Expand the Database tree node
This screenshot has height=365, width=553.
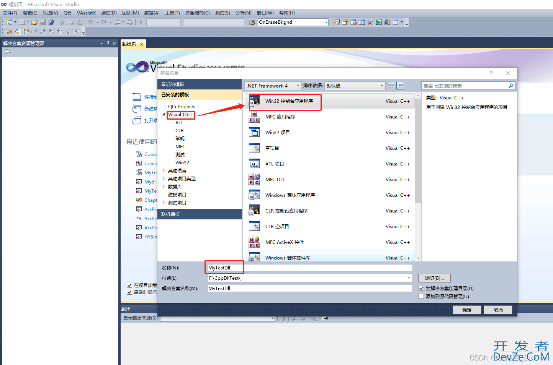[164, 187]
